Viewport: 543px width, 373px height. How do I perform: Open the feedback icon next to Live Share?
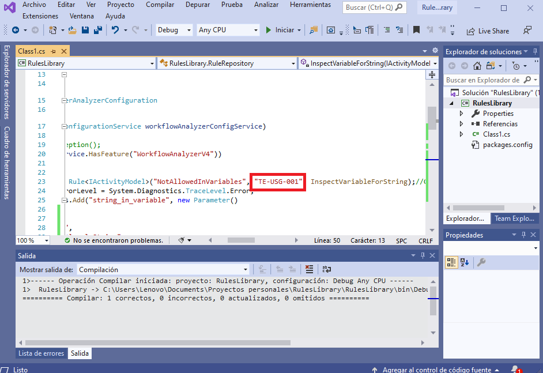(x=527, y=31)
